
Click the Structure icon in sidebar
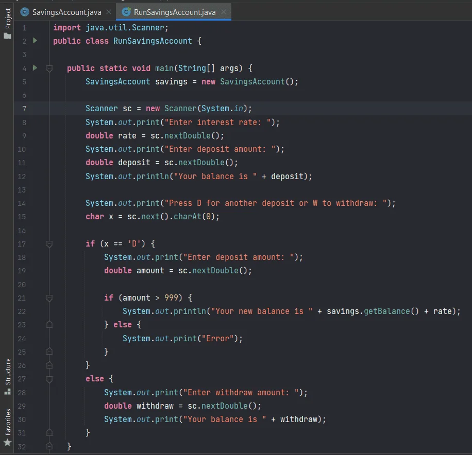(x=8, y=392)
